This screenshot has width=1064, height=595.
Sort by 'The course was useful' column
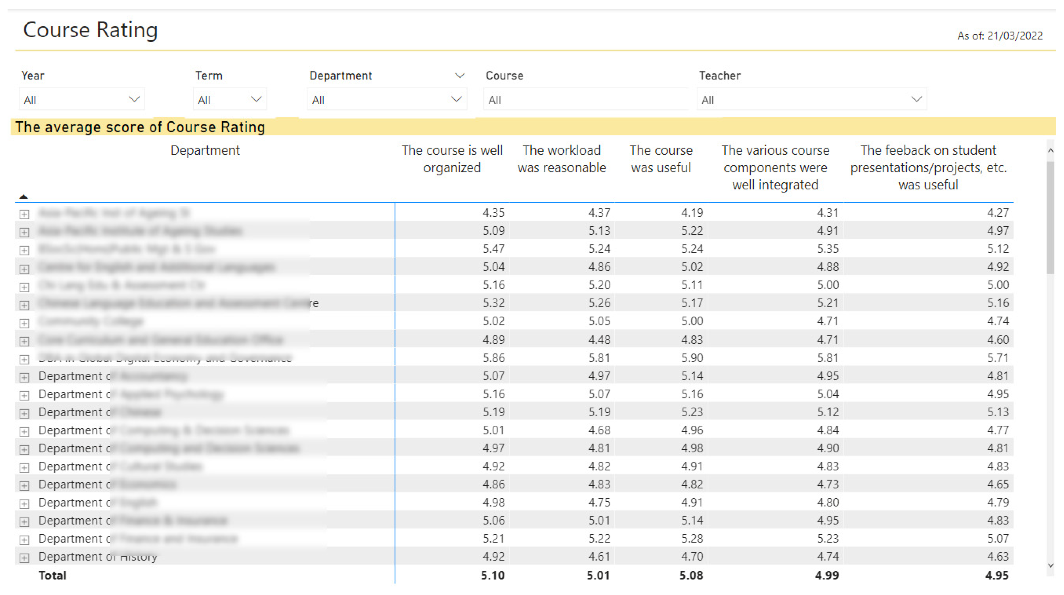tap(661, 159)
